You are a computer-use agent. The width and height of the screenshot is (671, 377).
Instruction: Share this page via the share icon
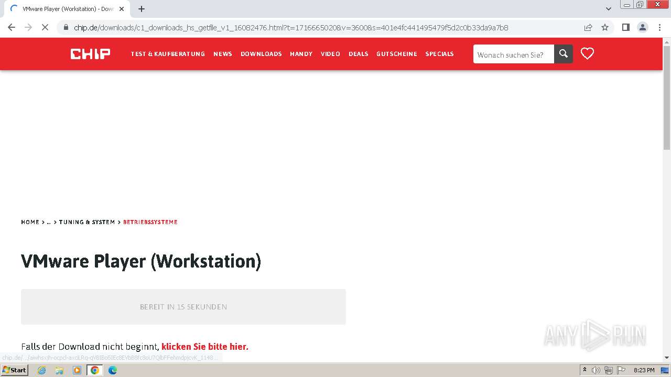pyautogui.click(x=588, y=27)
